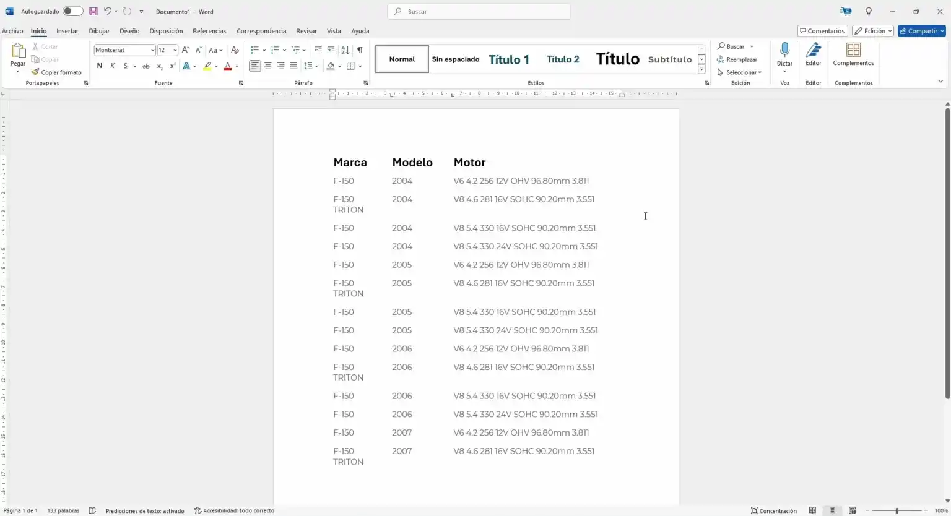This screenshot has width=951, height=516.
Task: Click the numbered list icon
Action: [x=275, y=50]
